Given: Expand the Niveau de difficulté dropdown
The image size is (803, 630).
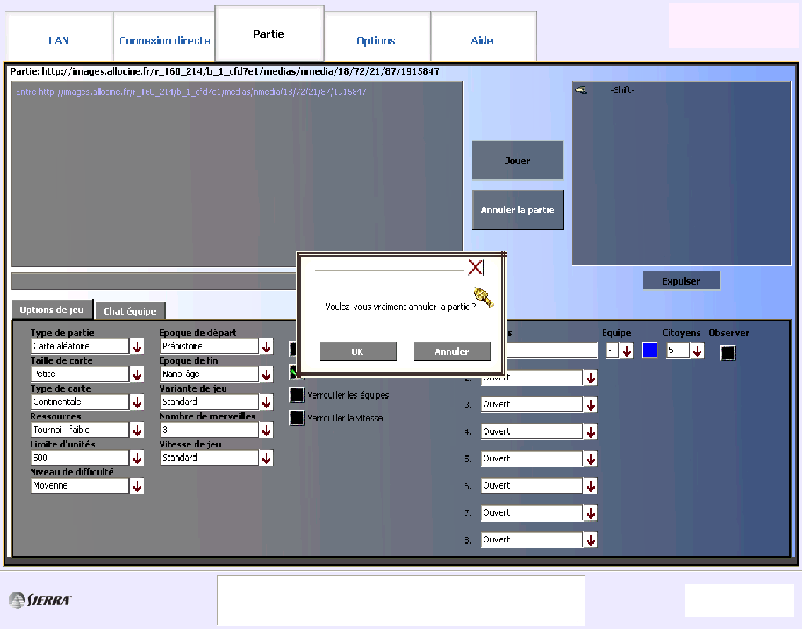Looking at the screenshot, I should pyautogui.click(x=137, y=486).
